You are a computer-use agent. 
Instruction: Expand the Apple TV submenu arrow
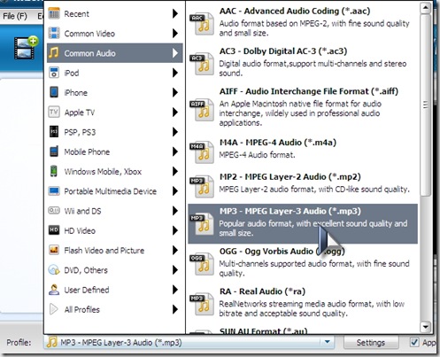(x=175, y=112)
